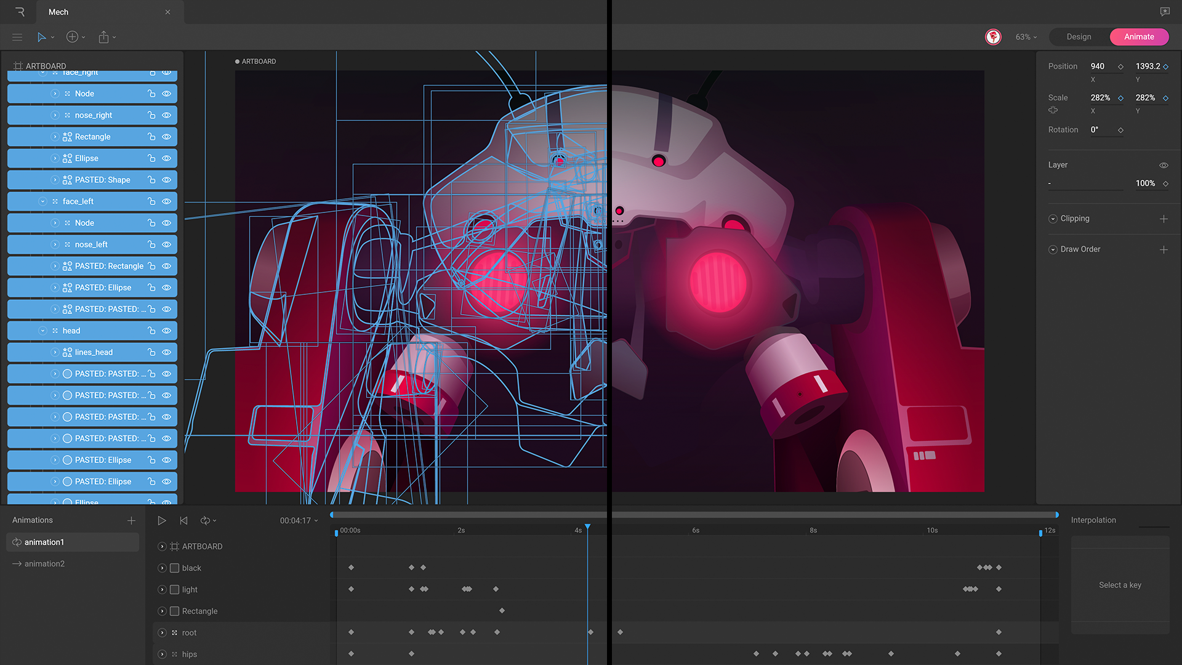Image resolution: width=1182 pixels, height=665 pixels.
Task: Click the export share icon
Action: pyautogui.click(x=104, y=37)
